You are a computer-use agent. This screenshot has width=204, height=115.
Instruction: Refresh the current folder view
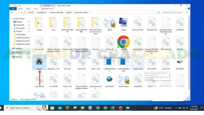pos(159,13)
